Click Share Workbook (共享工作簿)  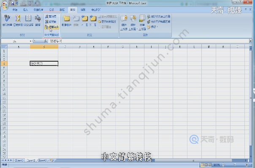point(142,23)
